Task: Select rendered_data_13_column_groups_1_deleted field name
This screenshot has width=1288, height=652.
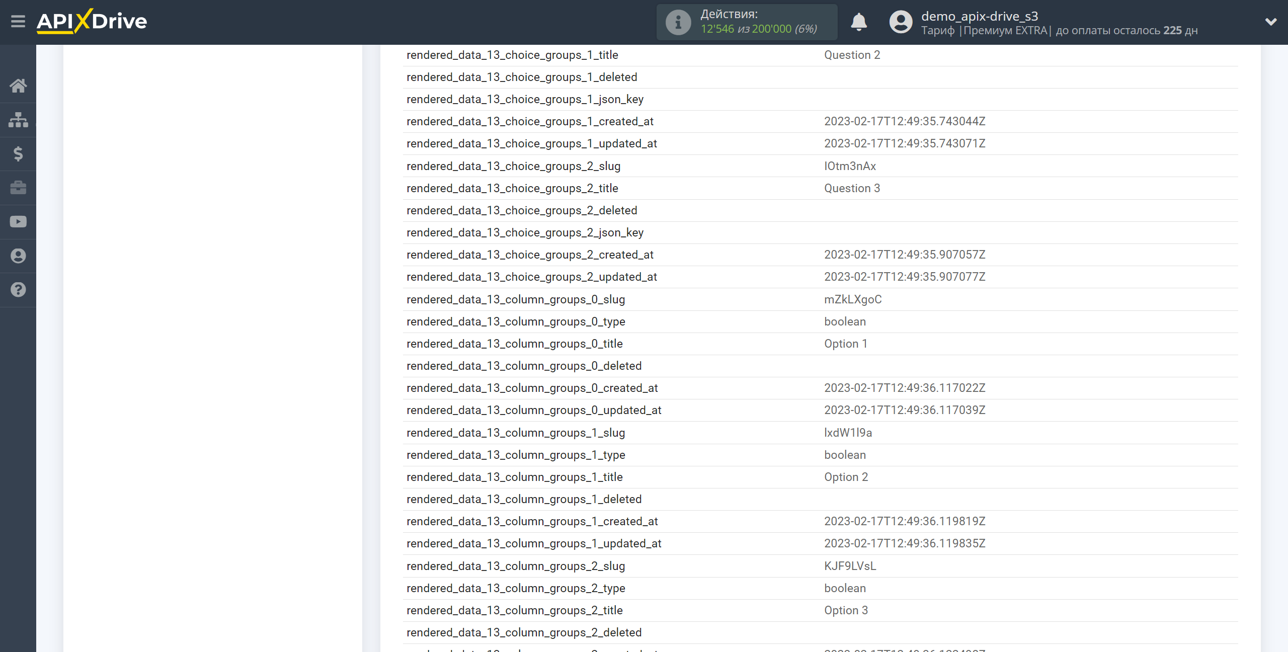Action: [x=524, y=499]
